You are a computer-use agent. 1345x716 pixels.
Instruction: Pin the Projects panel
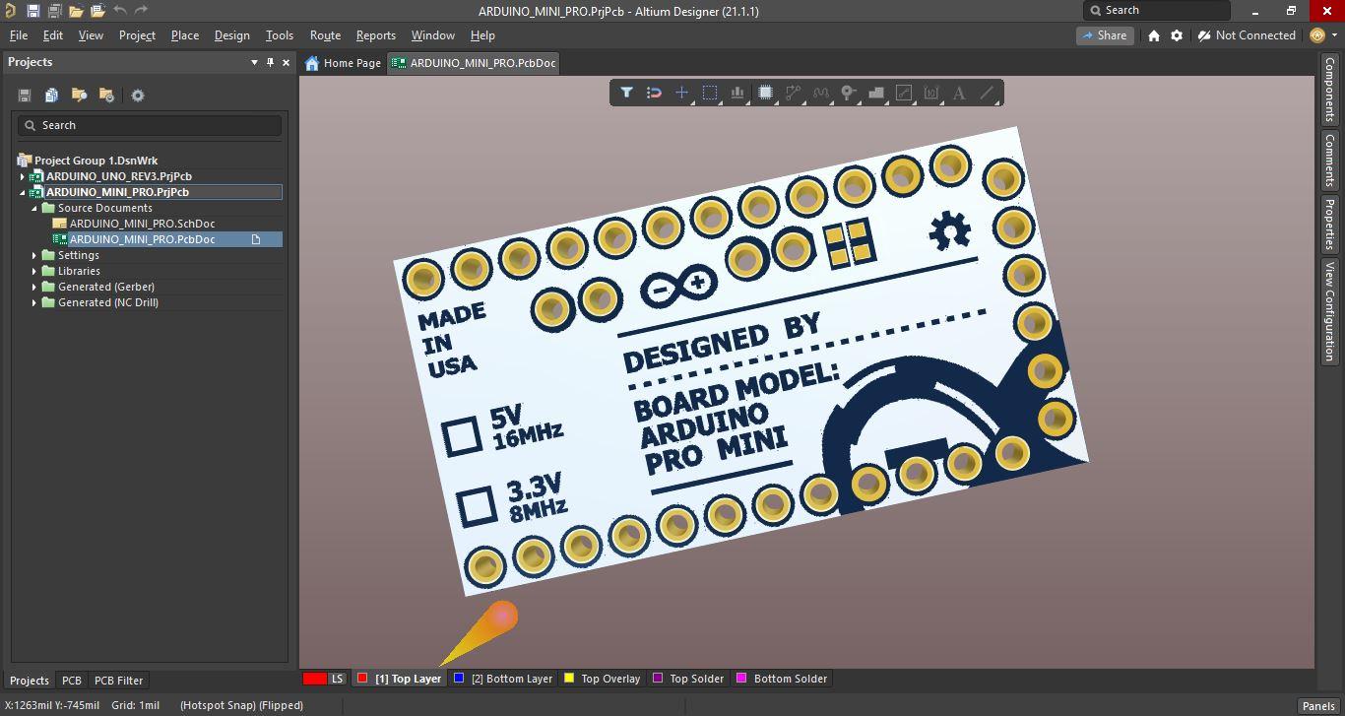pos(270,62)
